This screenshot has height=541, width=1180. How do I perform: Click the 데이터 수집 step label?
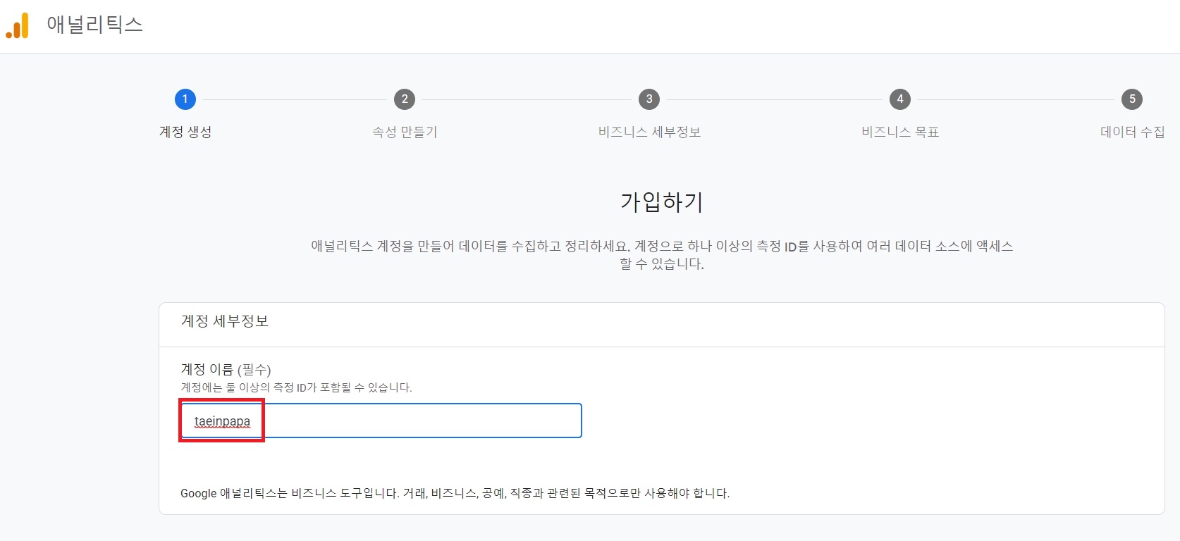[x=1132, y=132]
